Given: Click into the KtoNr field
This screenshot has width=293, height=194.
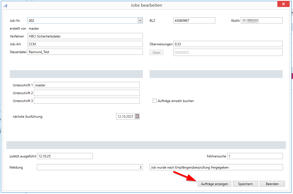Looking at the screenshot, I should 261,20.
